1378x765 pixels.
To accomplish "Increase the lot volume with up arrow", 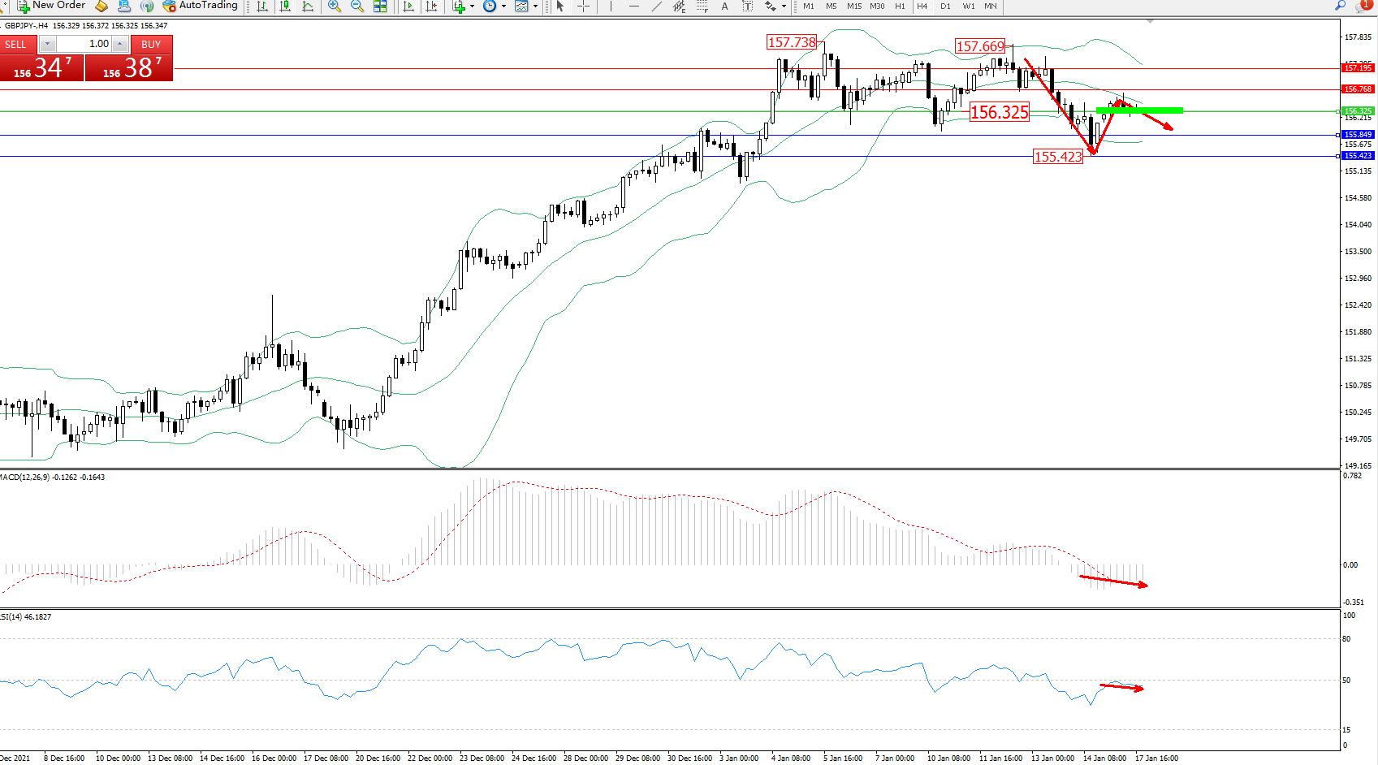I will tap(120, 44).
